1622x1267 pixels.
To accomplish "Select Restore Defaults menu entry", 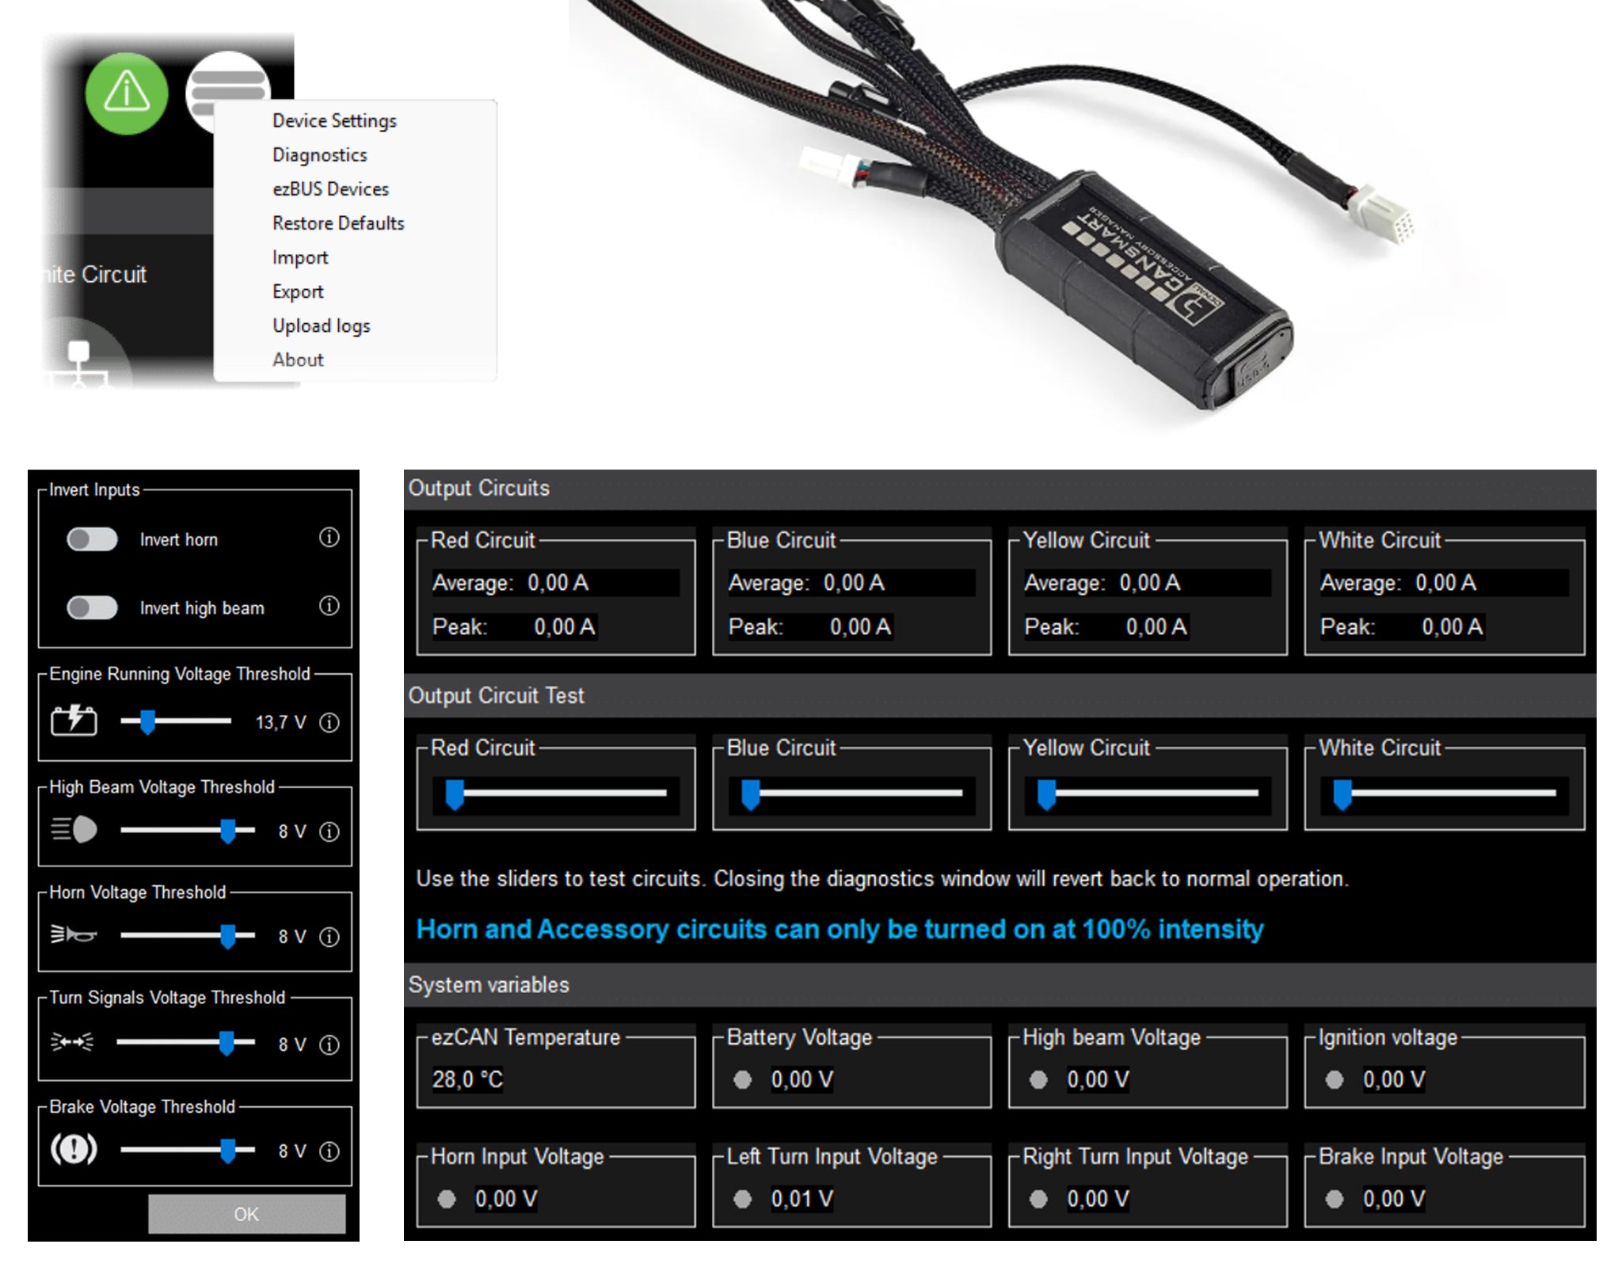I will 338,223.
